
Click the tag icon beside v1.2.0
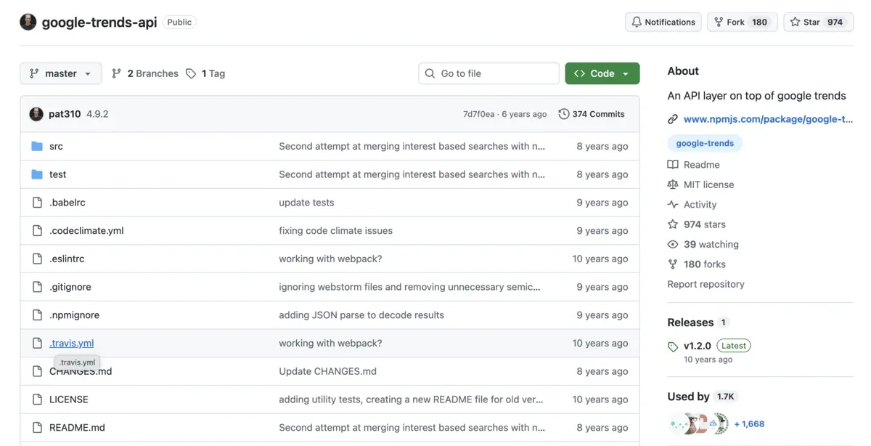pos(673,346)
